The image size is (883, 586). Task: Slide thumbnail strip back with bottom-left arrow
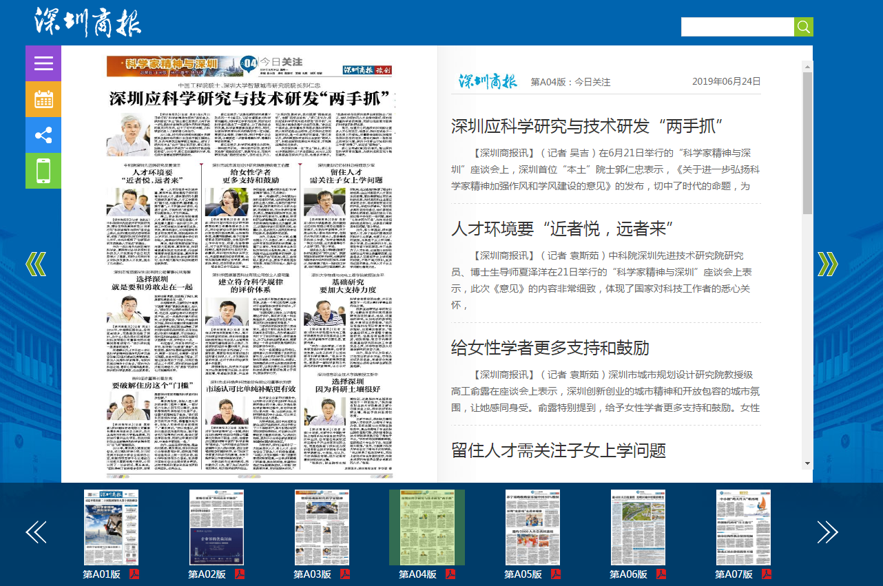click(36, 532)
